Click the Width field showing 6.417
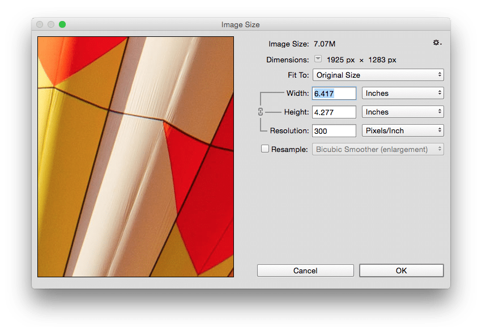The width and height of the screenshot is (482, 334). (334, 93)
